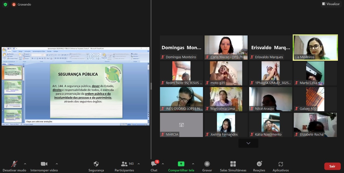Toggle camera with Interromper vídeo
This screenshot has width=344, height=173.
[44, 164]
